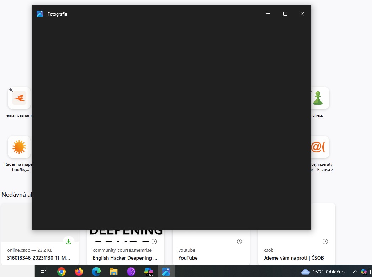The image size is (372, 277).
Task: Close the Fotografie window
Action: (x=302, y=14)
